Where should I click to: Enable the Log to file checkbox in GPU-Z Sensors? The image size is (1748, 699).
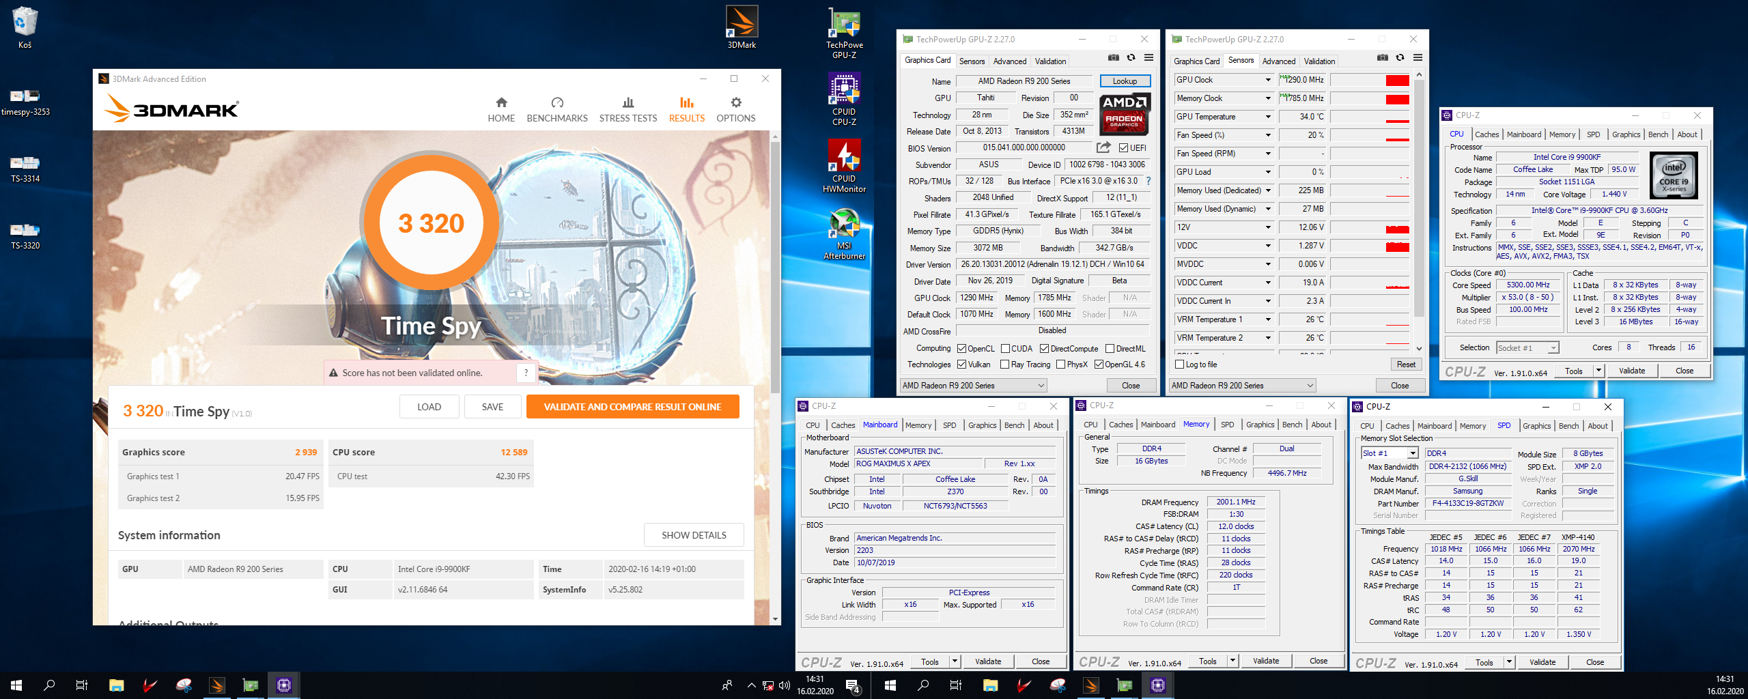coord(1179,365)
